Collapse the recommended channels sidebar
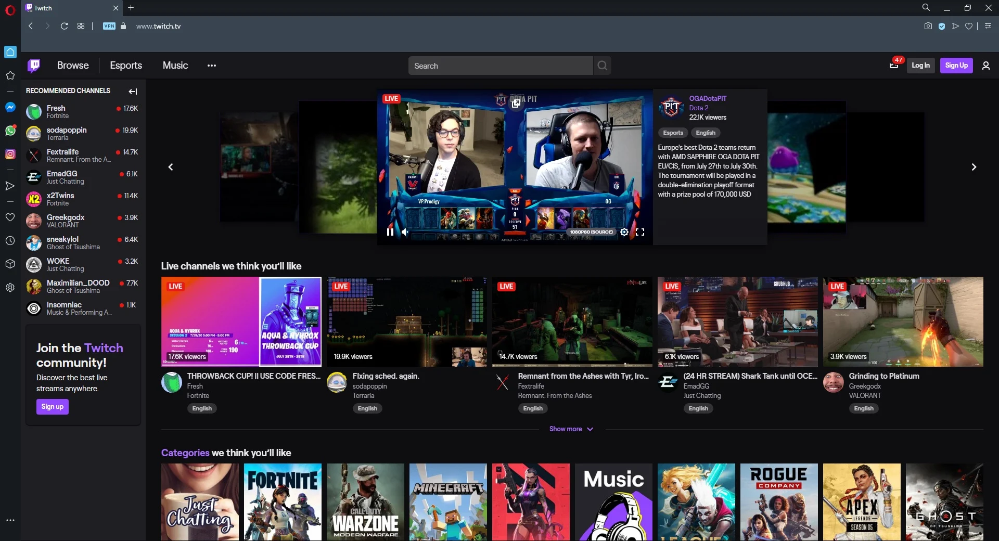Screen dimensions: 999x541 [133, 92]
